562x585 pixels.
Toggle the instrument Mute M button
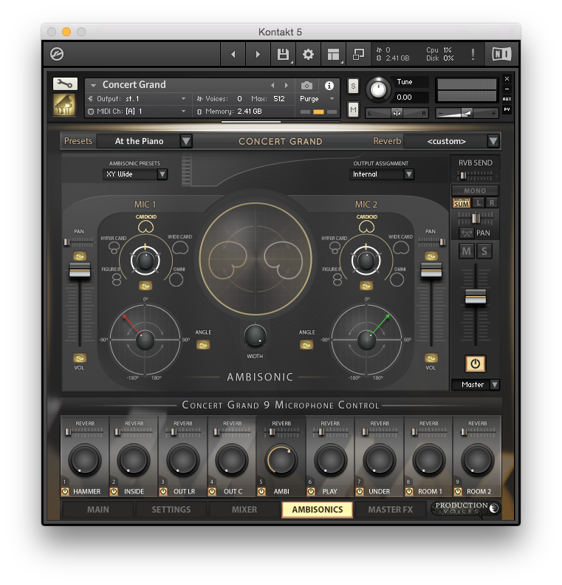coord(353,109)
